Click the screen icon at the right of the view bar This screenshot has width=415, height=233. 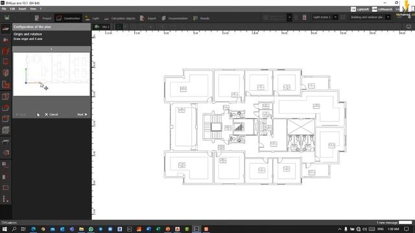point(409,27)
